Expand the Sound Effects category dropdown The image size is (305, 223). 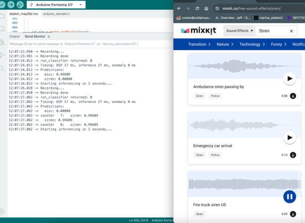coord(240,31)
